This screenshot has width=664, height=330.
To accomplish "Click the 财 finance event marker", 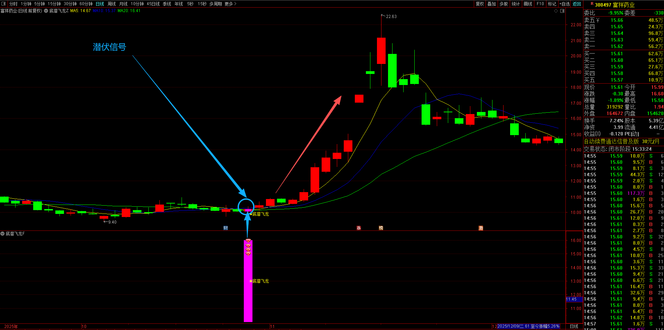I will (225, 228).
